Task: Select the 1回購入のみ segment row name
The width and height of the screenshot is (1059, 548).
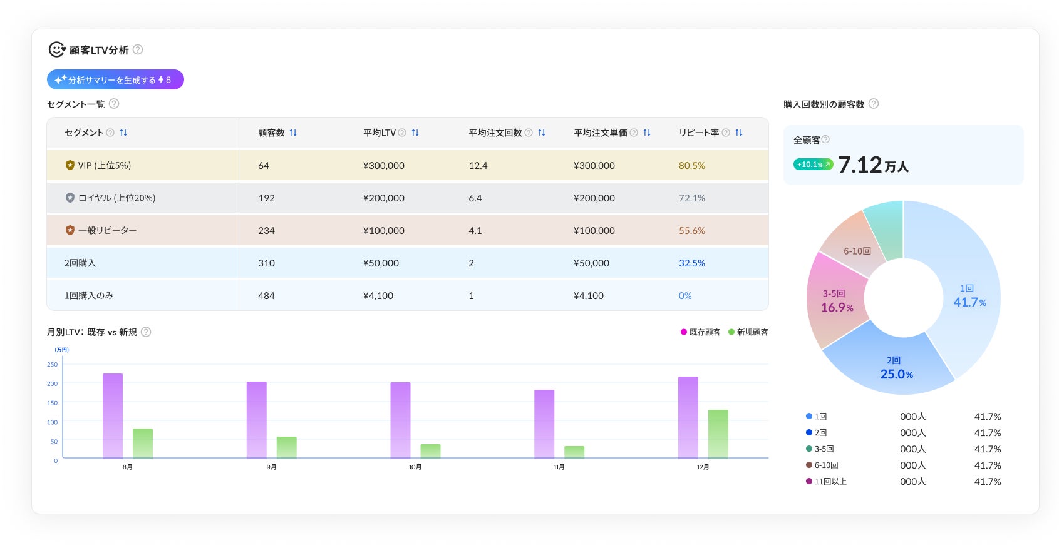Action: pos(89,295)
